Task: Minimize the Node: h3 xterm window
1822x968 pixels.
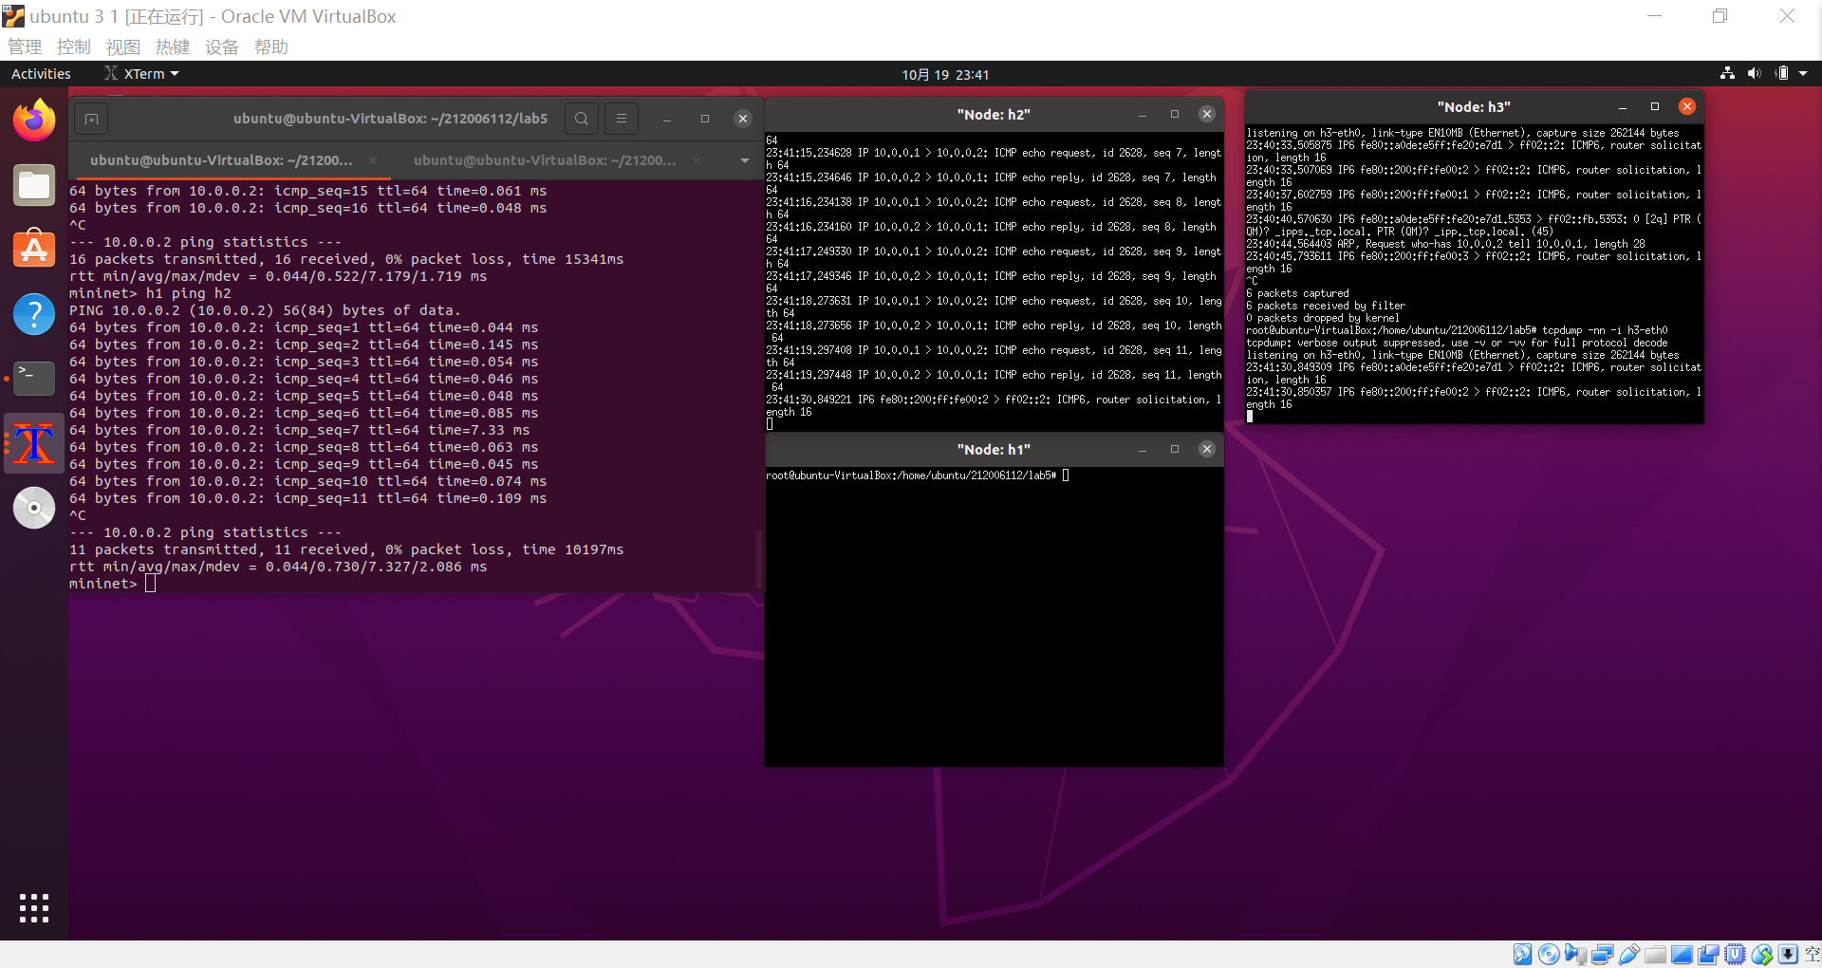Action: [1623, 107]
